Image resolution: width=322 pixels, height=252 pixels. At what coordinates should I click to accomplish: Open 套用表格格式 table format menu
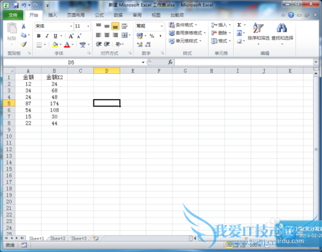(187, 33)
